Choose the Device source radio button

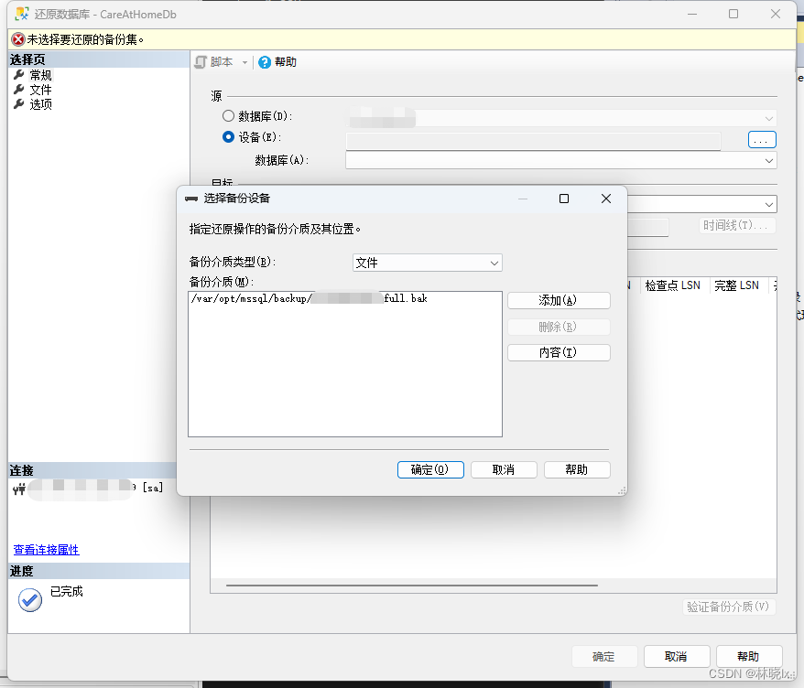(x=228, y=137)
